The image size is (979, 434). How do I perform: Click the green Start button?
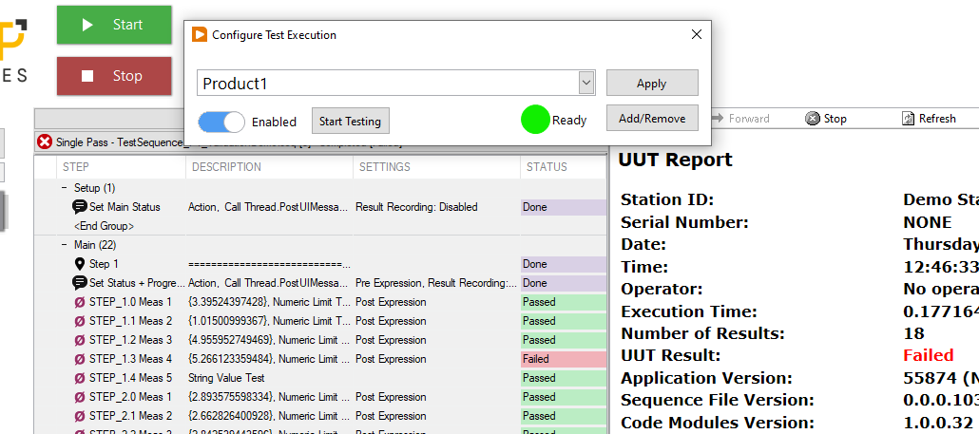click(114, 25)
